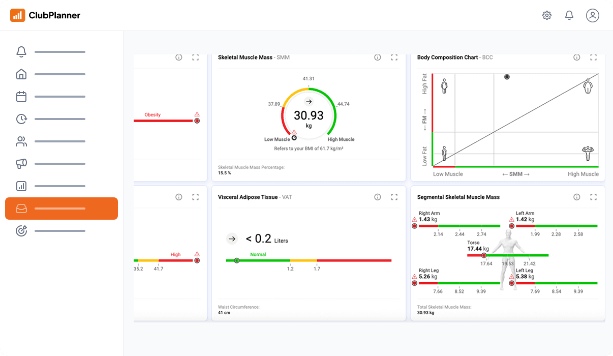Open the target goal icon in sidebar

(x=21, y=231)
